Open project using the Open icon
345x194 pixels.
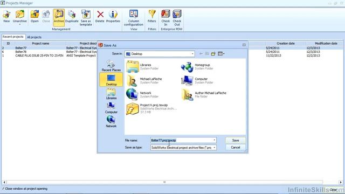click(34, 16)
